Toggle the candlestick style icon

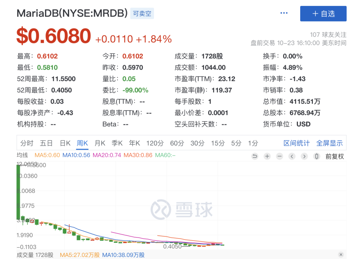click(316, 156)
